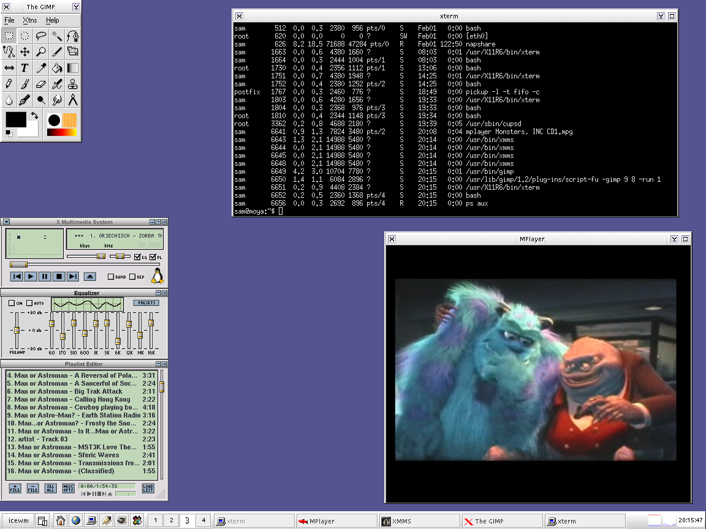
Task: Adjust the Equalizer PREAMP slider
Action: tap(17, 330)
